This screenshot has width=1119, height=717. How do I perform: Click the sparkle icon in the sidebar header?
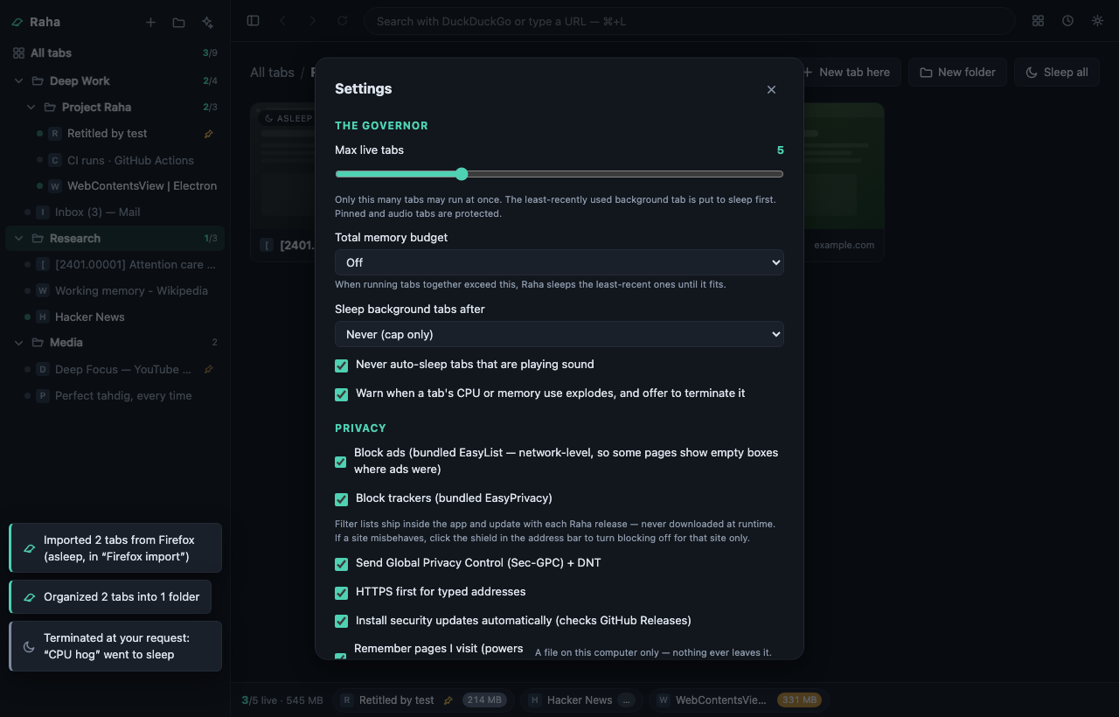(207, 22)
